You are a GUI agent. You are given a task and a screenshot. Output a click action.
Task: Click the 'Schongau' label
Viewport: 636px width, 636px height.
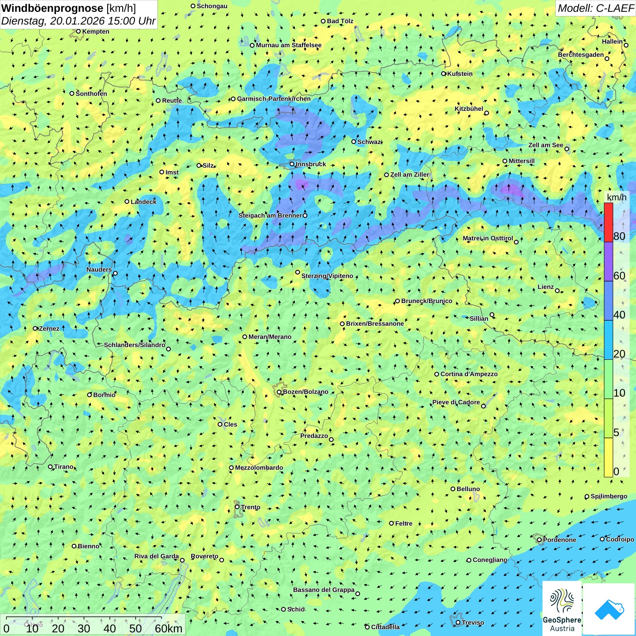(x=212, y=6)
